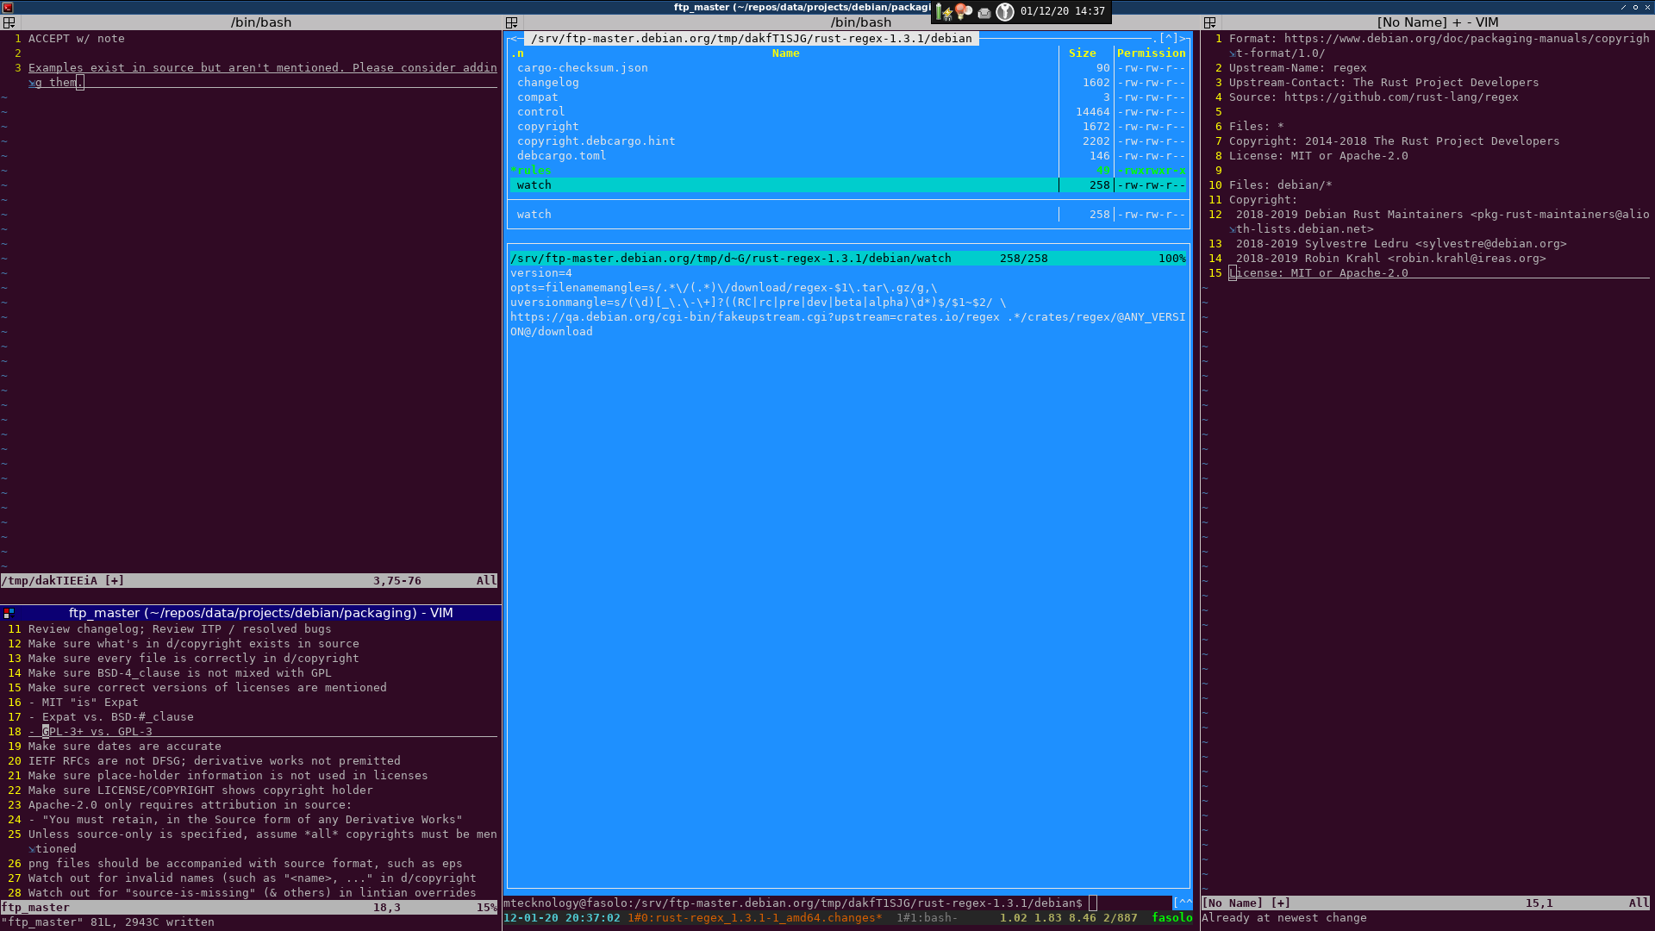Screen dimensions: 1655x931
Task: Open the split-layout menu of left /bin/bash pane
Action: 9,22
